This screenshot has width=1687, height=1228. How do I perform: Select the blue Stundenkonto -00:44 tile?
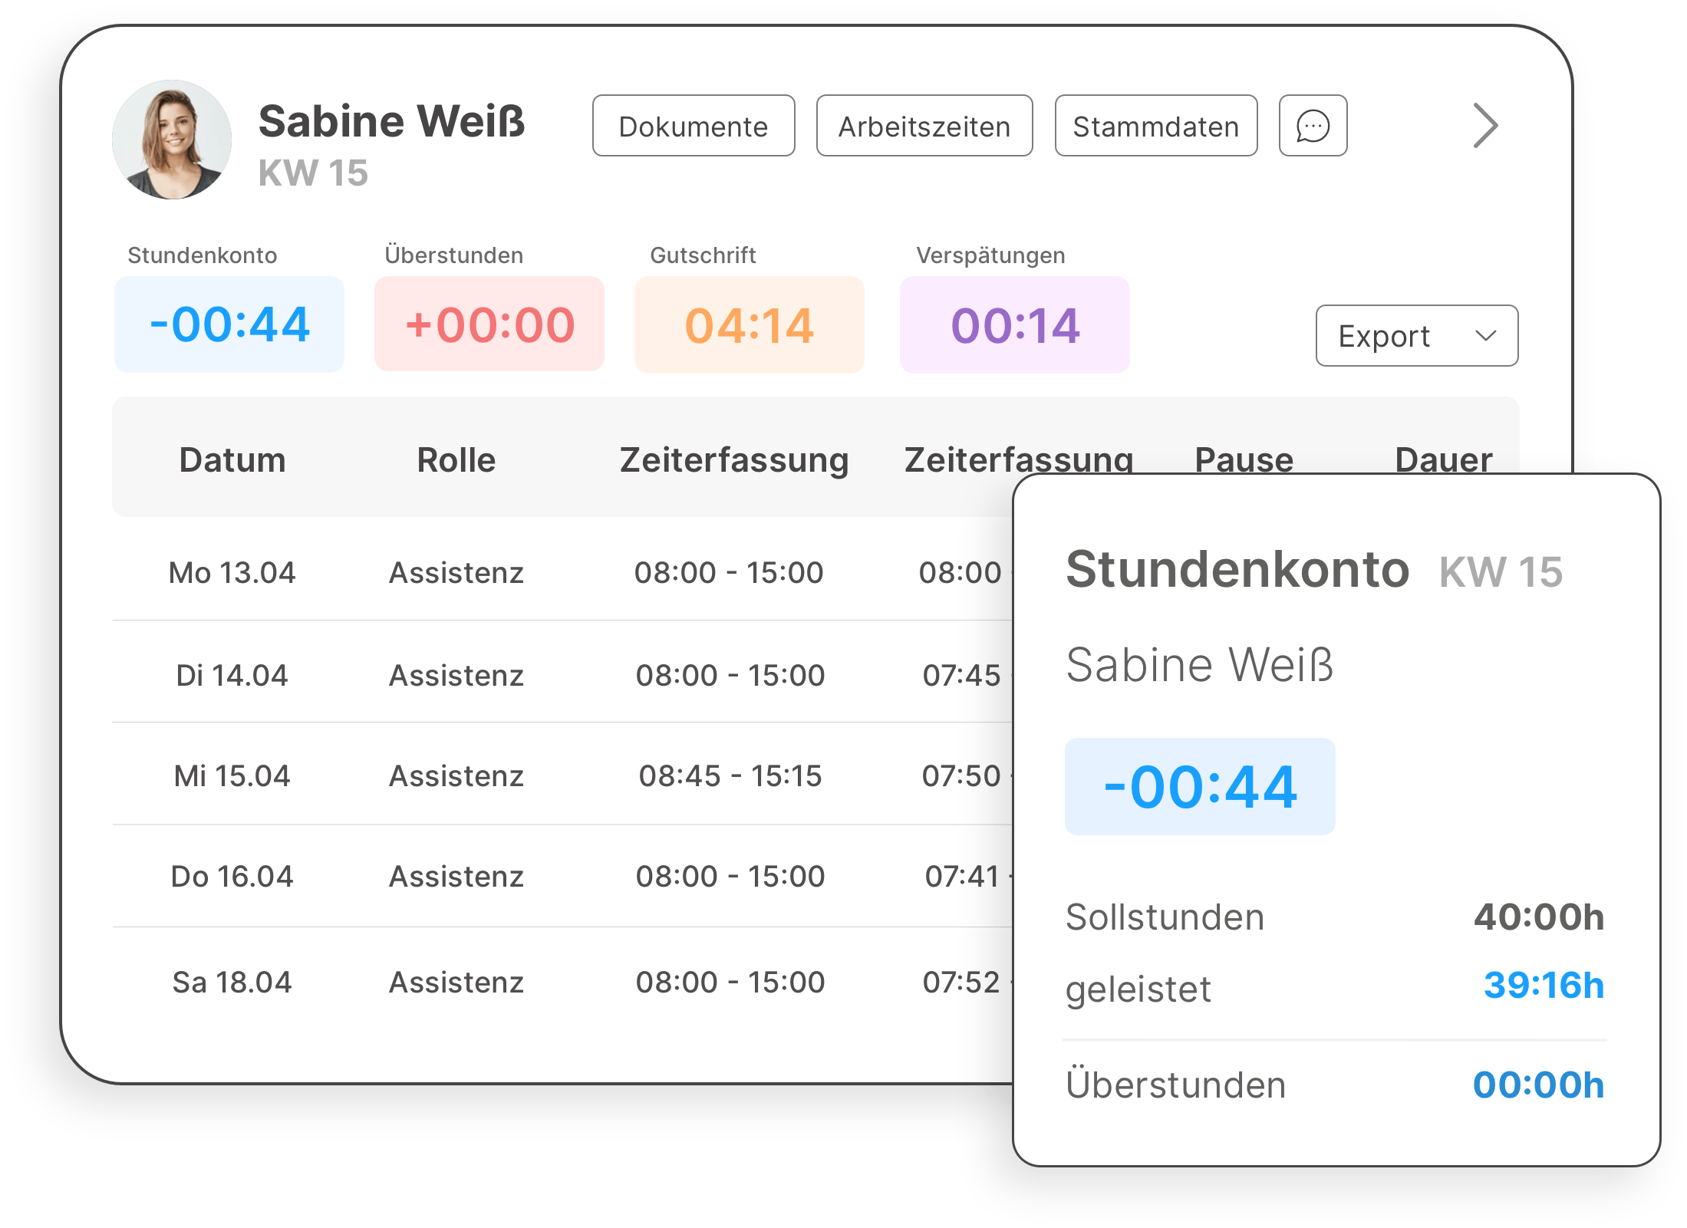pos(229,324)
